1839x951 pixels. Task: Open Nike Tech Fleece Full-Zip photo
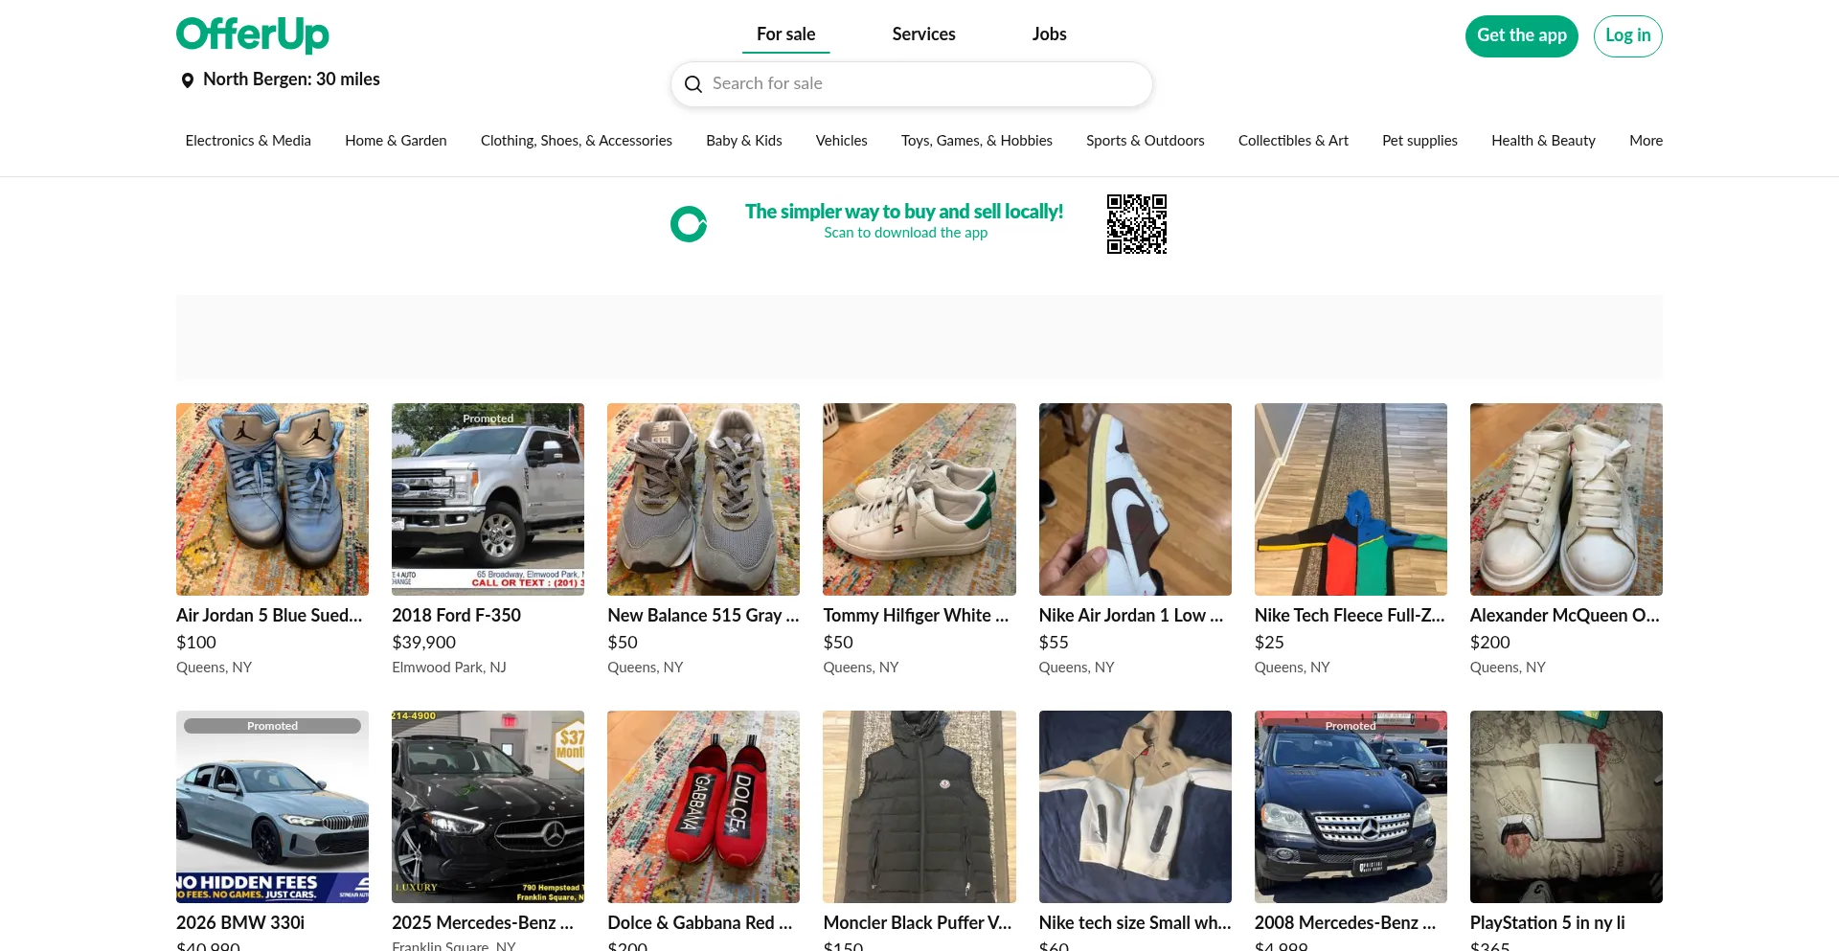(x=1351, y=499)
